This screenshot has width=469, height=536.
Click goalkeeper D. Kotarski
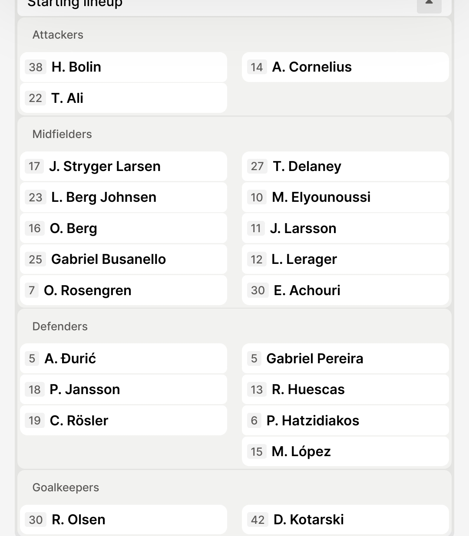(x=345, y=520)
